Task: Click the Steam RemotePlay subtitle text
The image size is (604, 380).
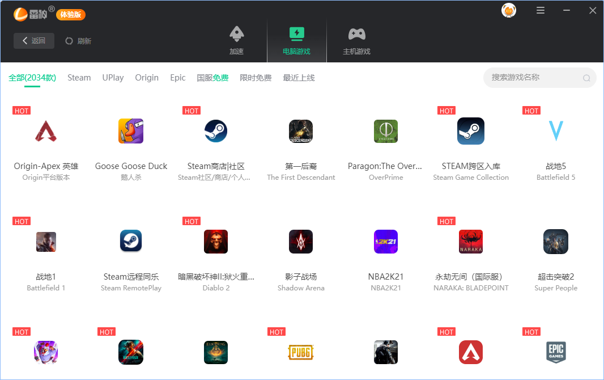Action: 131,288
